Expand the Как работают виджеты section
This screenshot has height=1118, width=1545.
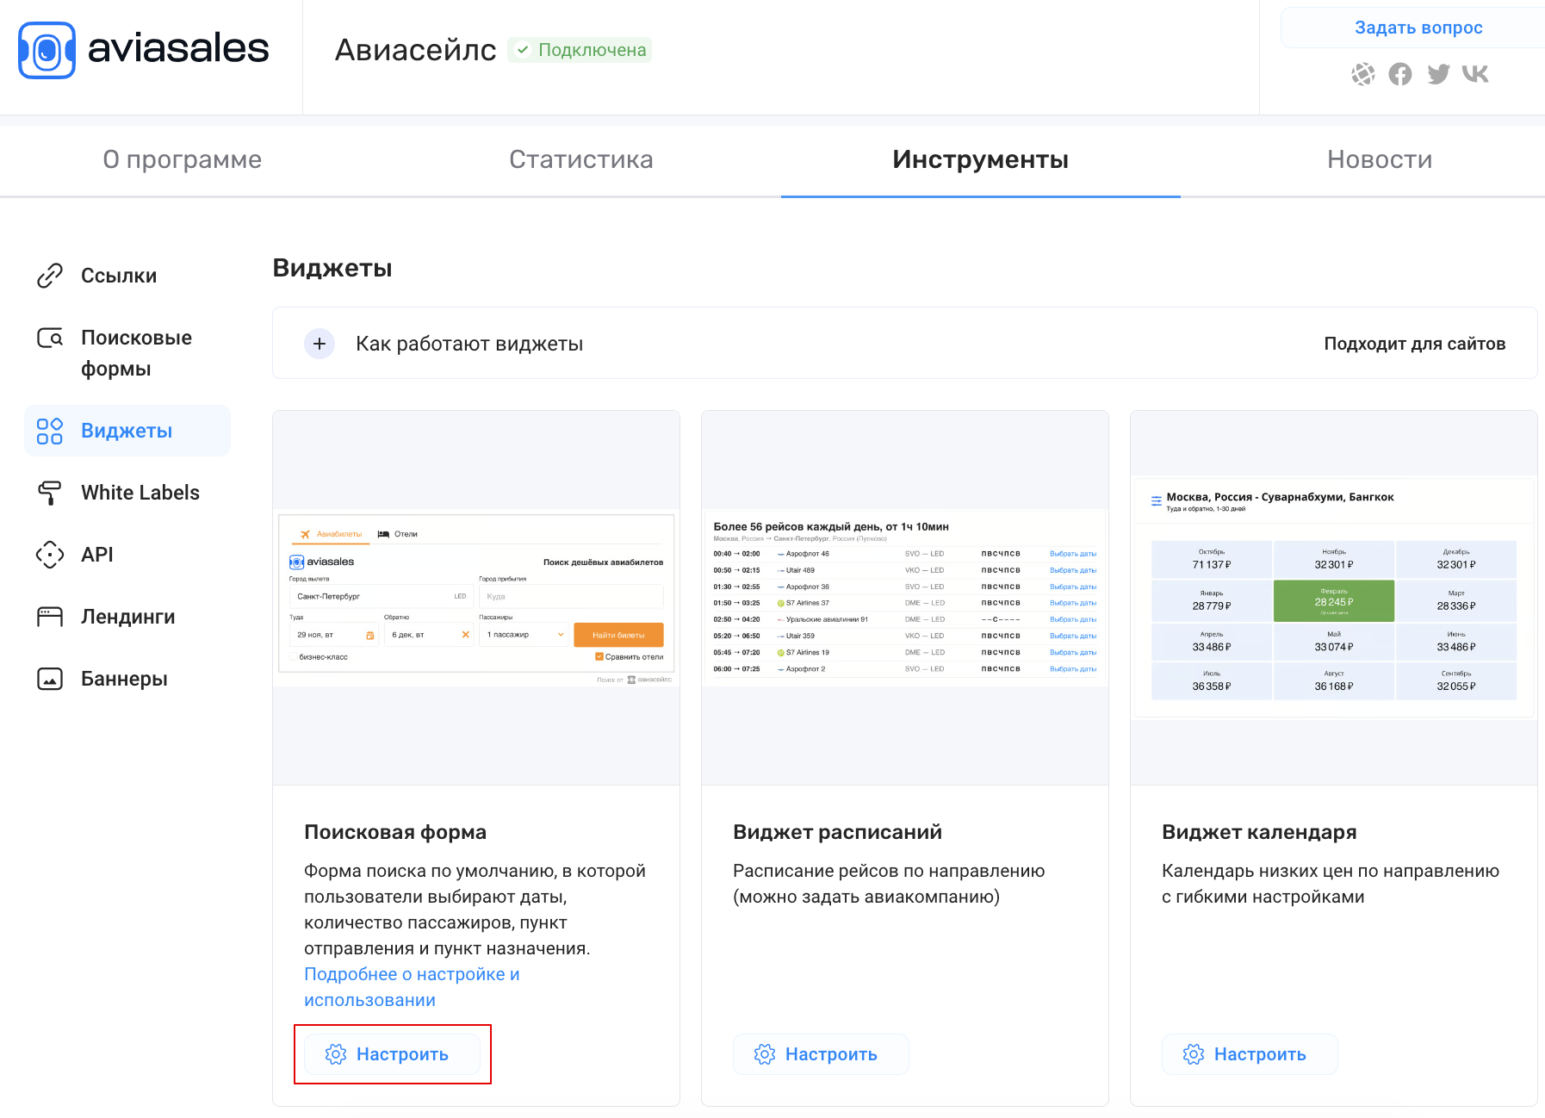pyautogui.click(x=320, y=344)
